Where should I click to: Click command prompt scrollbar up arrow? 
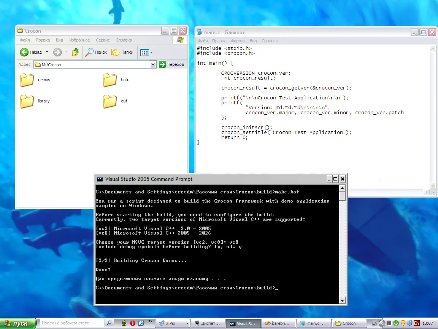pos(343,188)
